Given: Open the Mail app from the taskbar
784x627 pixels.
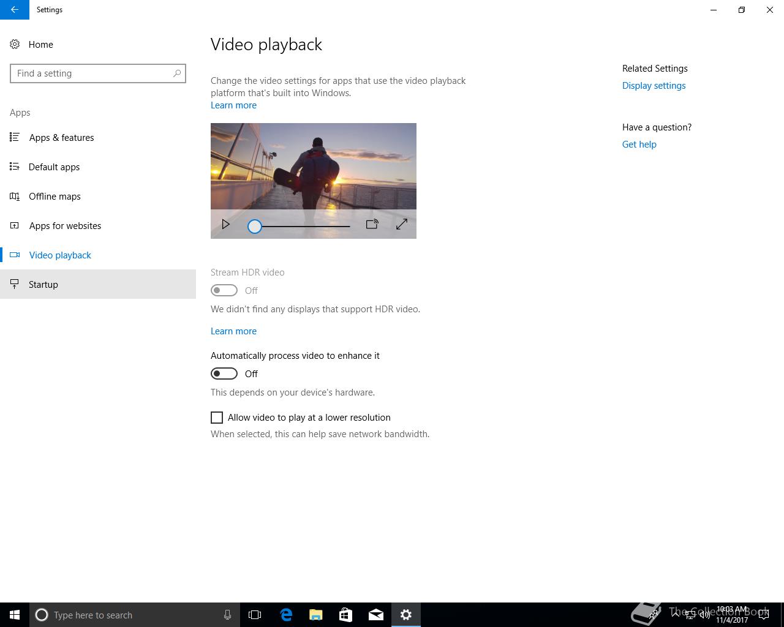Looking at the screenshot, I should click(376, 615).
